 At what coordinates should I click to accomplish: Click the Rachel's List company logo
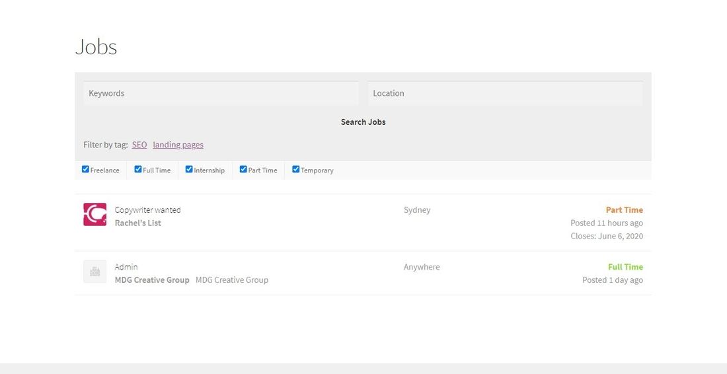pos(95,215)
